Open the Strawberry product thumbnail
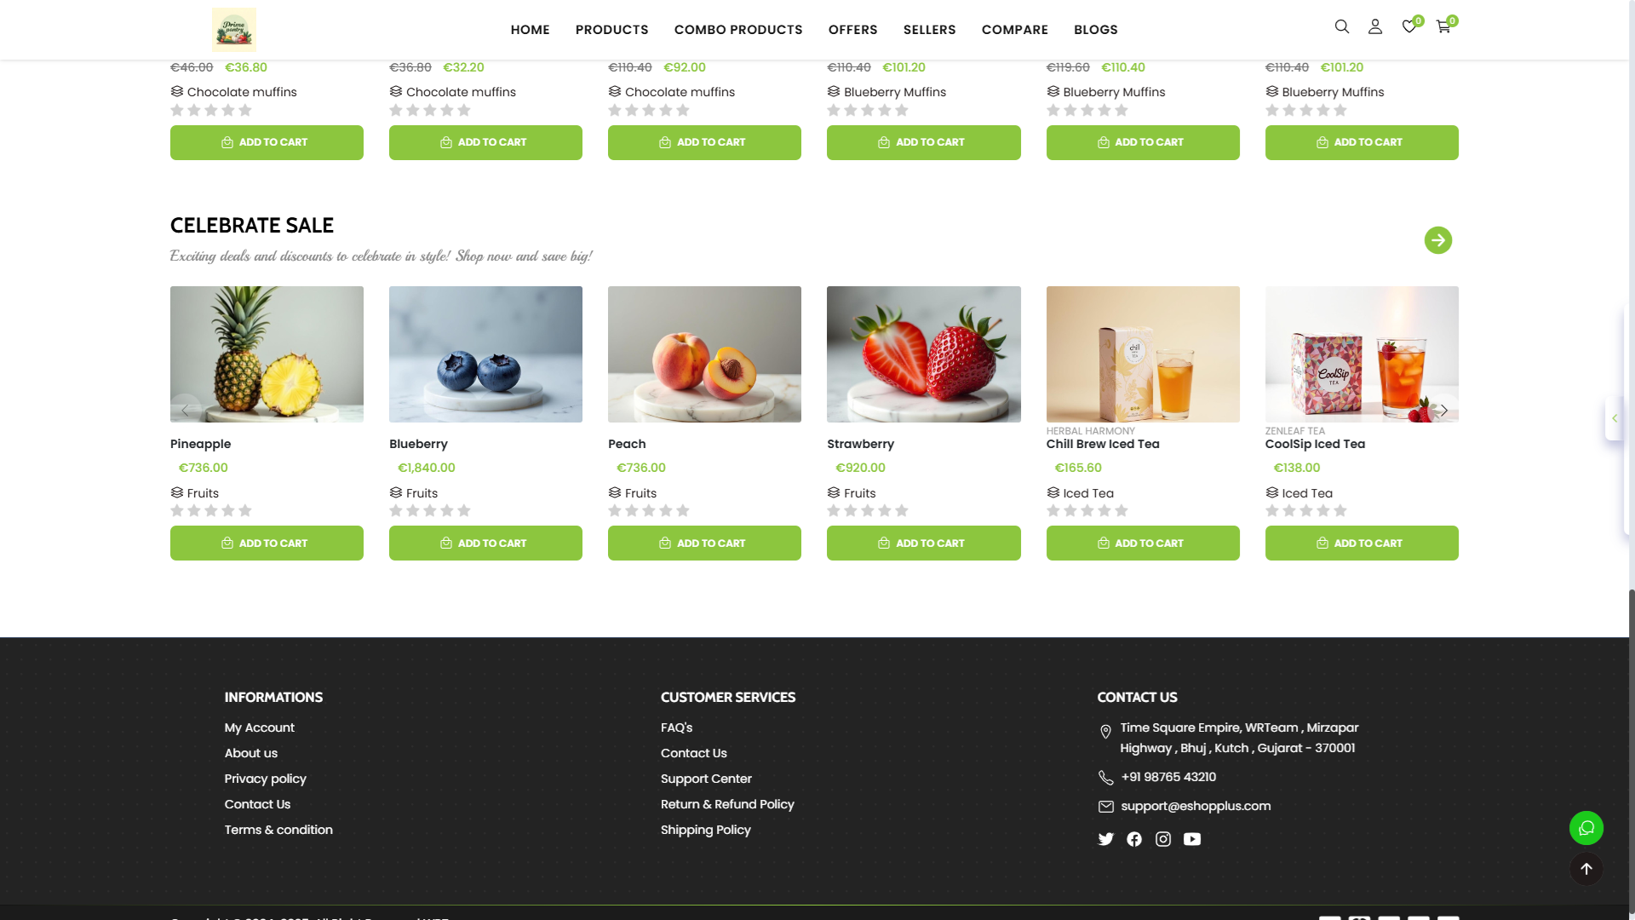This screenshot has height=920, width=1635. 923,354
